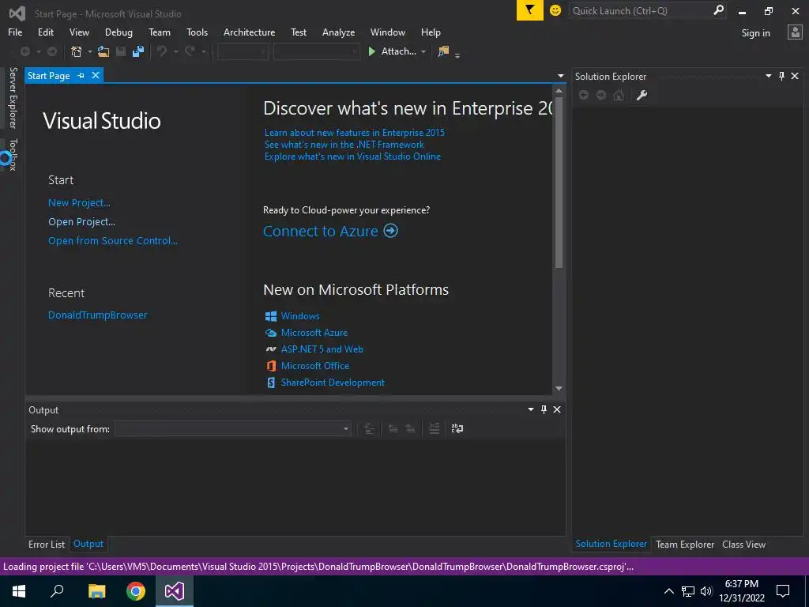Click Sign in button
The height and width of the screenshot is (607, 809).
[x=756, y=33]
